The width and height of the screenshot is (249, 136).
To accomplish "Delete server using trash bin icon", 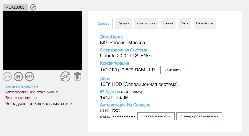I will click(78, 76).
